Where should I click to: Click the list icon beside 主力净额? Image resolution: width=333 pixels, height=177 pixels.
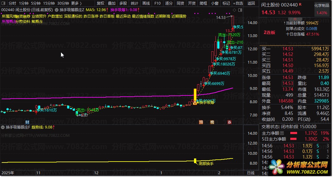click(x=282, y=133)
